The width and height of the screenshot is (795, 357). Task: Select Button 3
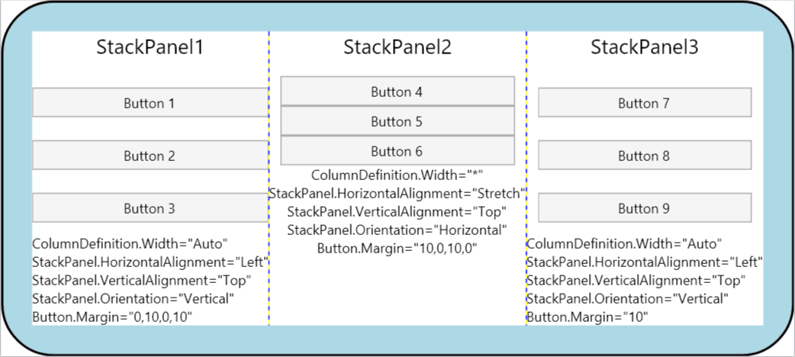point(150,208)
